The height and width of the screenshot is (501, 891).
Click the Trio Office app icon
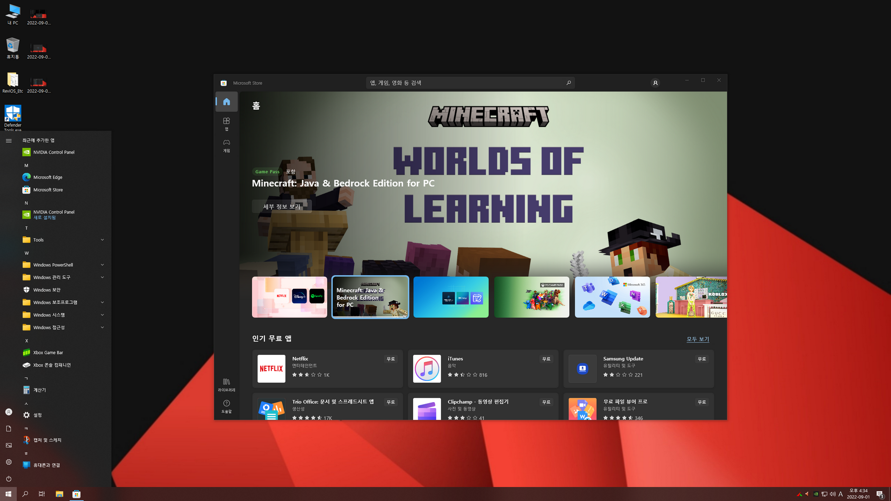click(x=271, y=409)
